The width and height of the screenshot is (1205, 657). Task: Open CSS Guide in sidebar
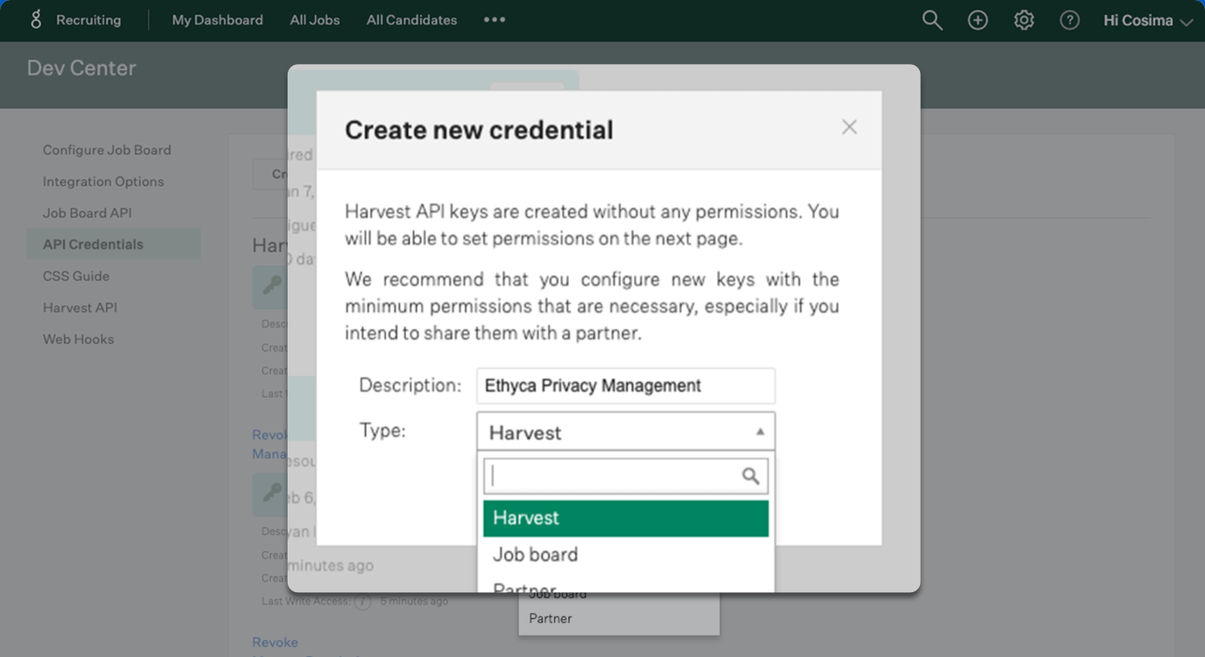76,276
